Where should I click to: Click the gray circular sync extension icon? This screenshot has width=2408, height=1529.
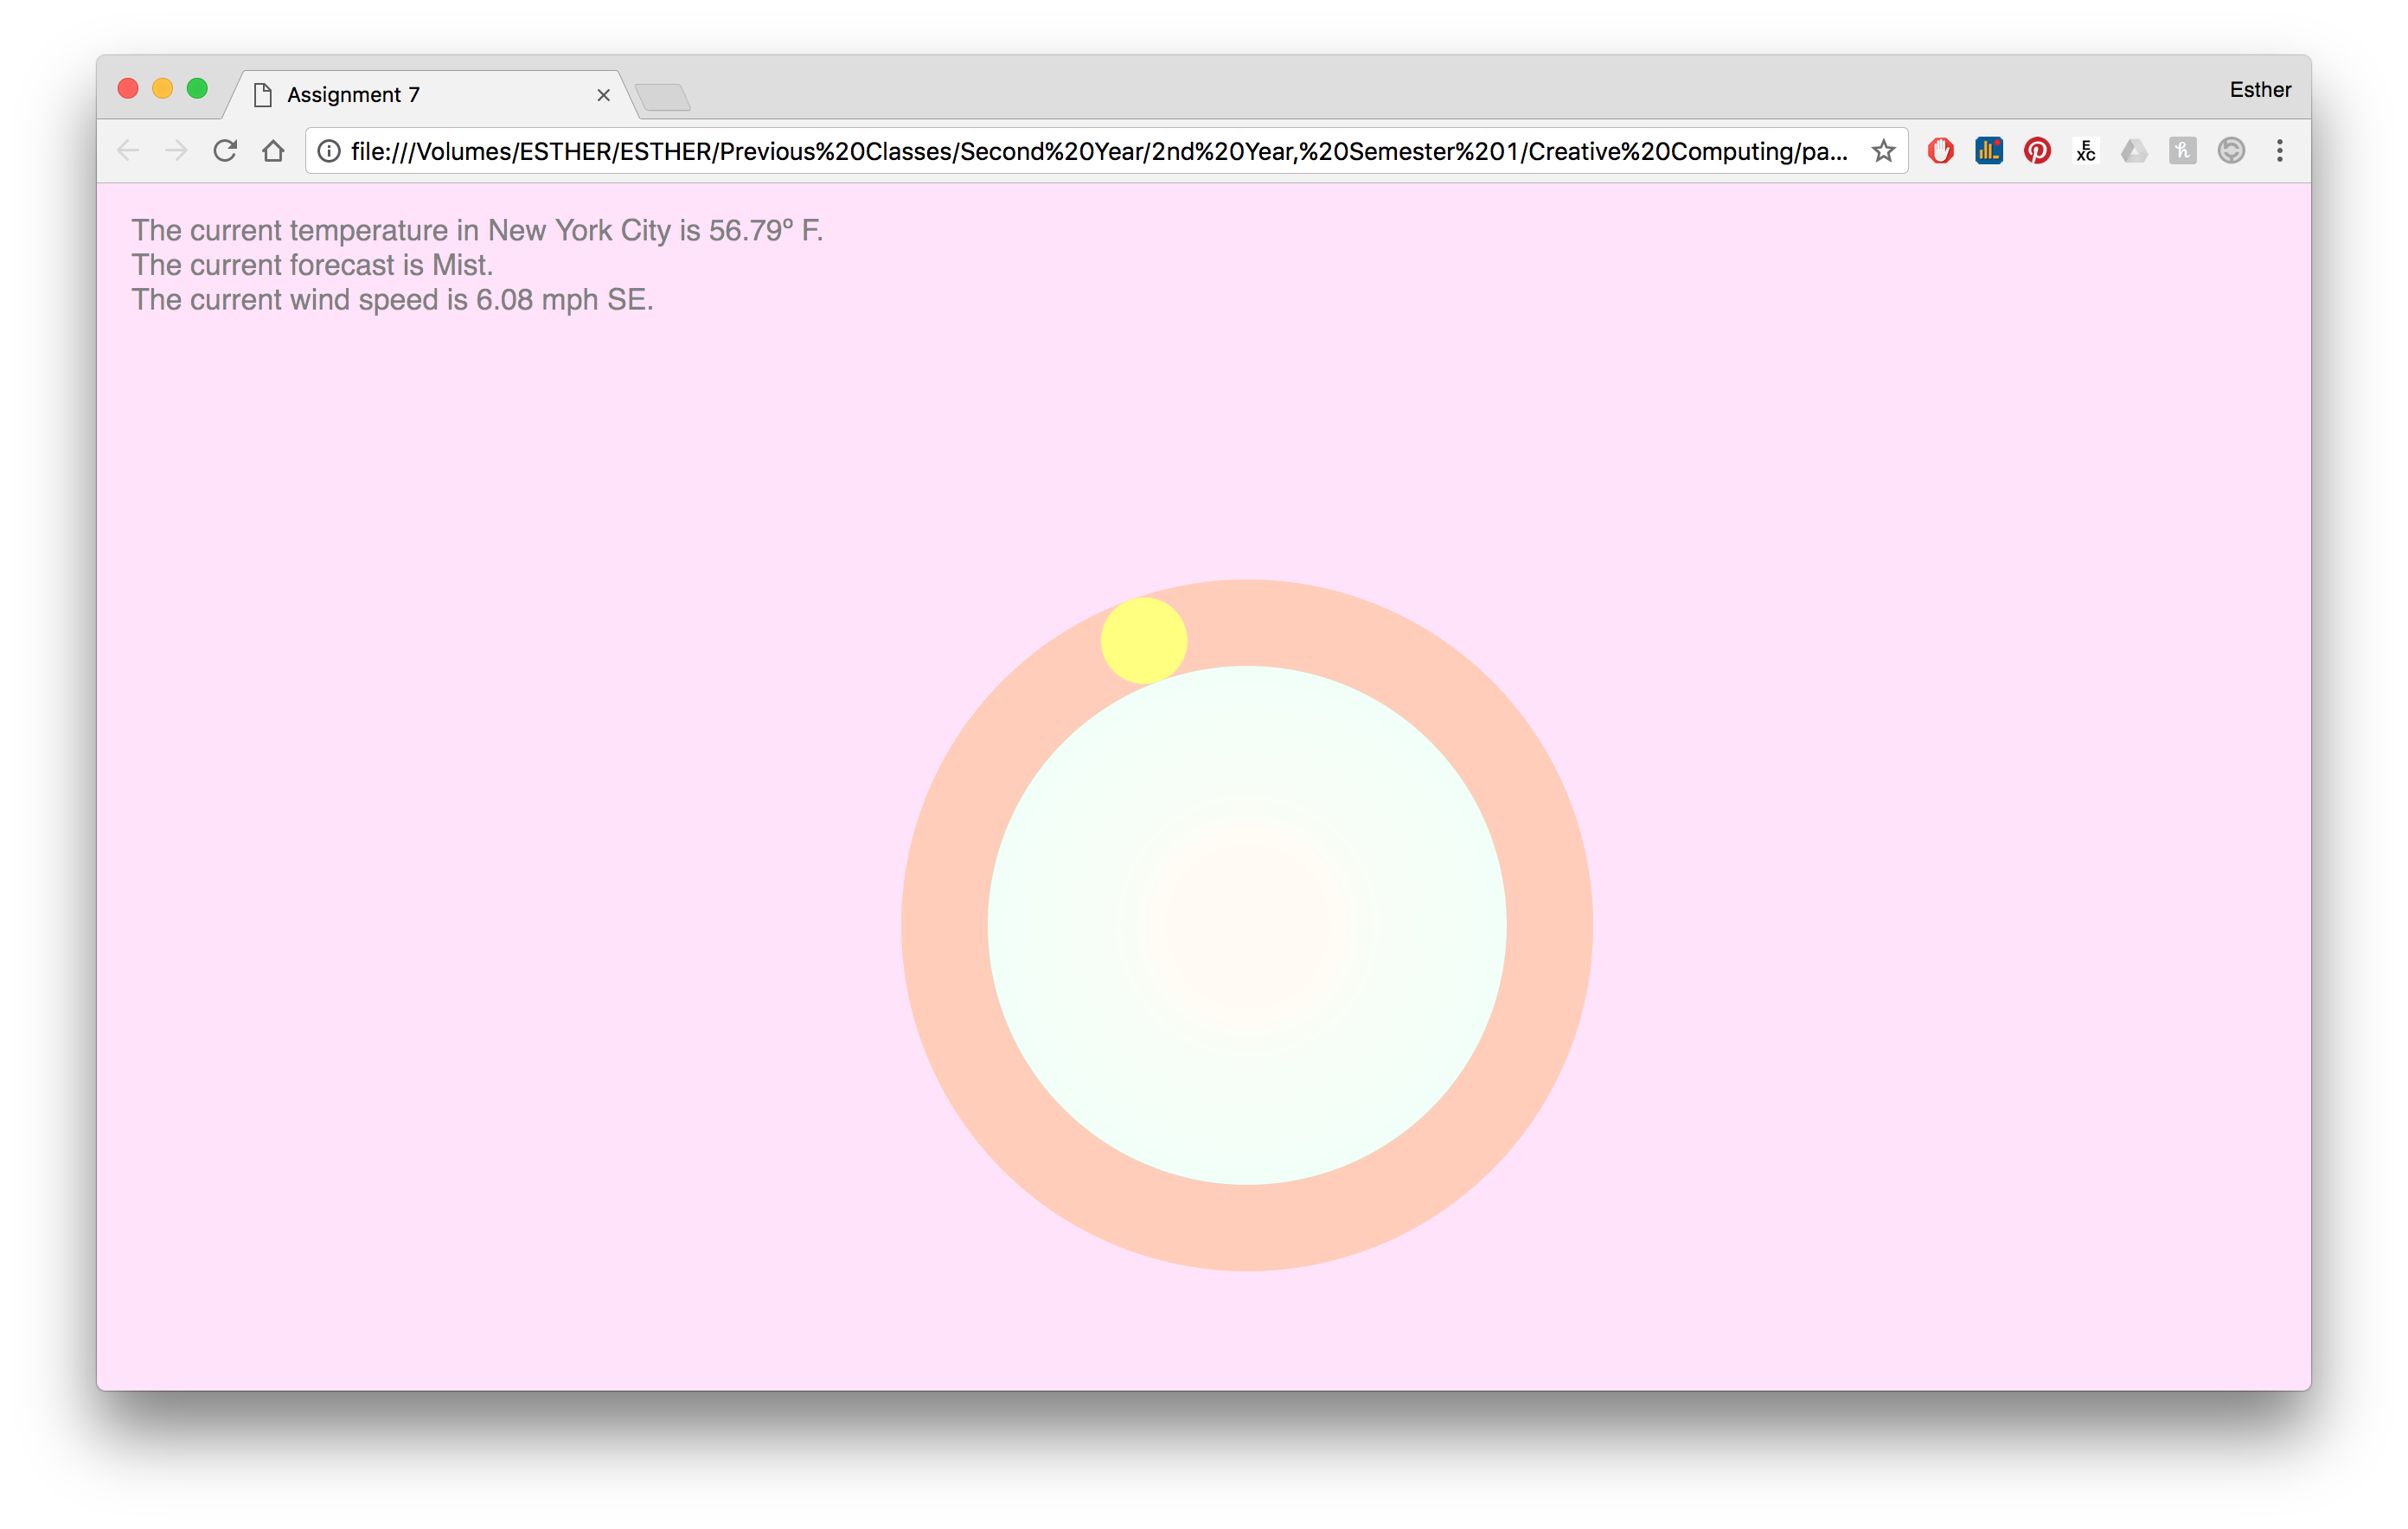click(2231, 151)
